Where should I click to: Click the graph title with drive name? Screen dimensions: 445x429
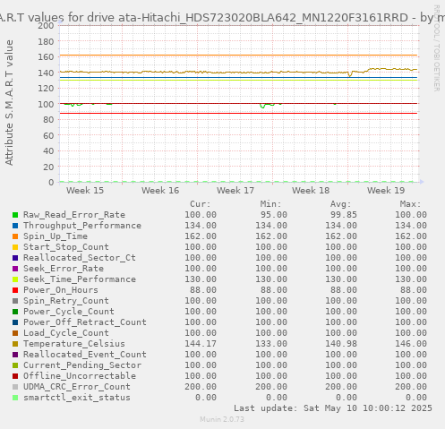[222, 18]
